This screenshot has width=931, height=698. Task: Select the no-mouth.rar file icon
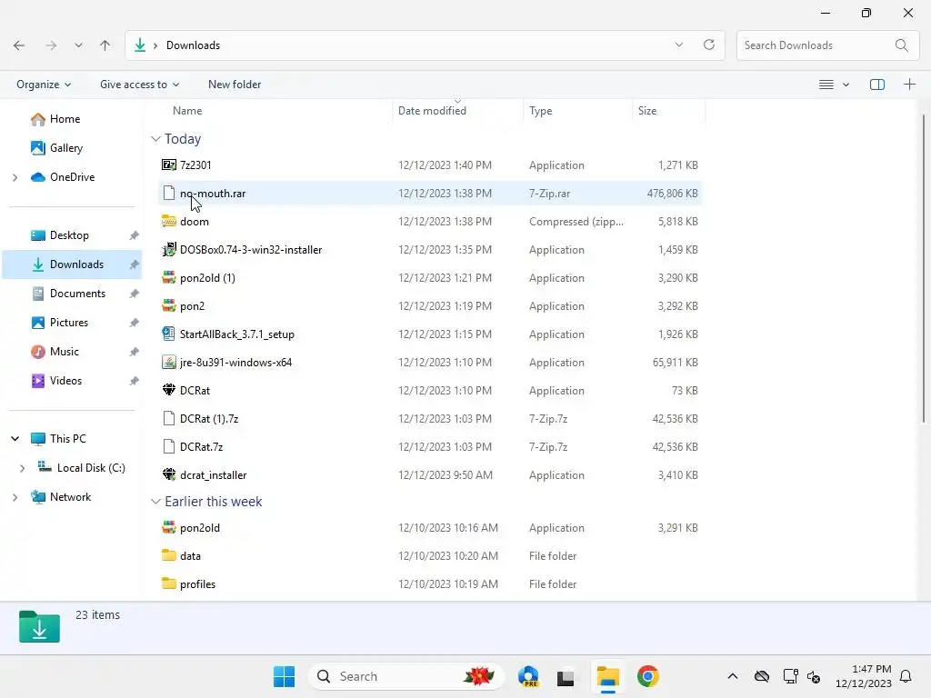click(x=169, y=194)
